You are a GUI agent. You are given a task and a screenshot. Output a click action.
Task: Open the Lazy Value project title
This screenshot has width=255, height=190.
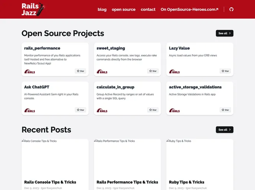click(179, 48)
